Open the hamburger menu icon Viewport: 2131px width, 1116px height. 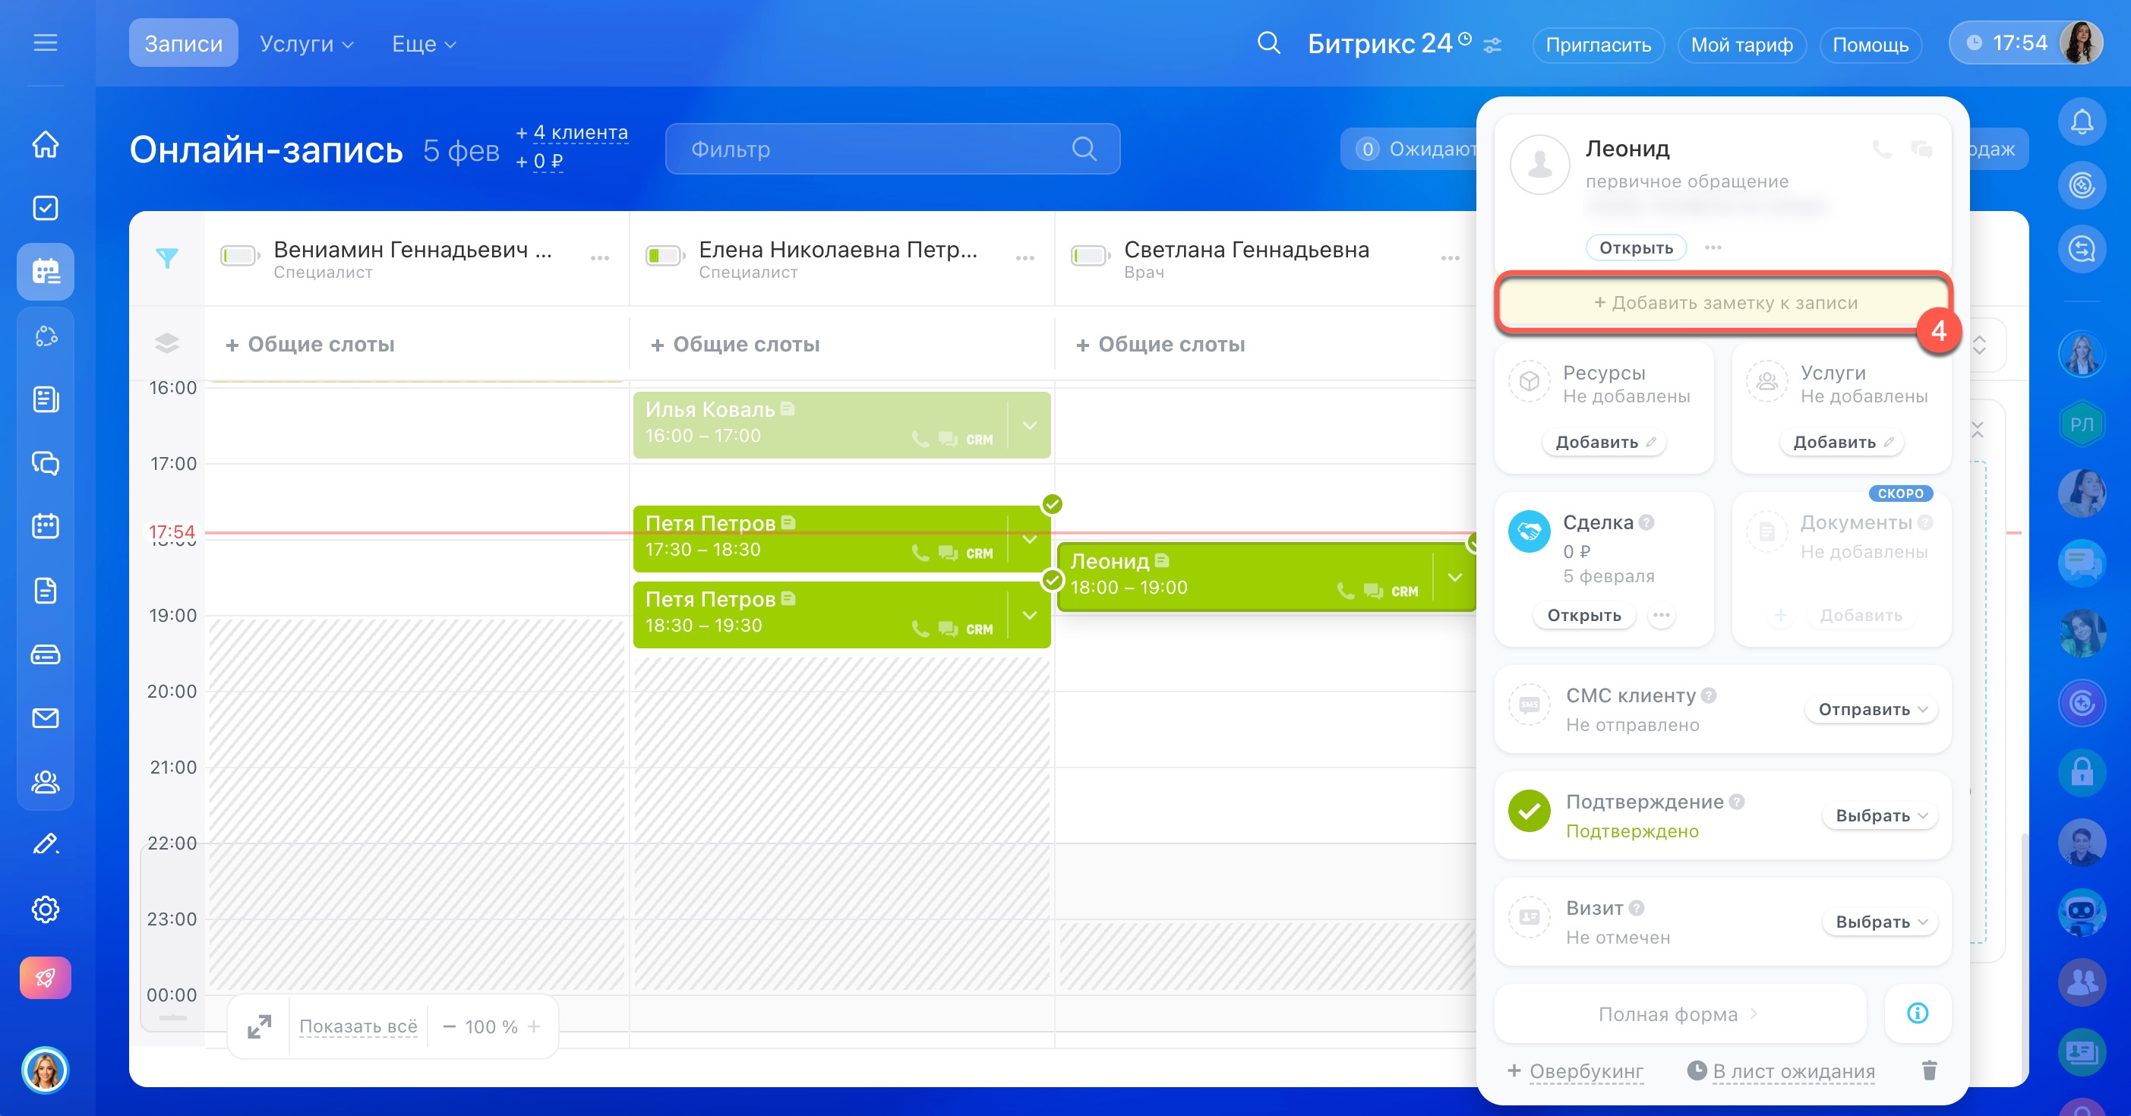[45, 43]
